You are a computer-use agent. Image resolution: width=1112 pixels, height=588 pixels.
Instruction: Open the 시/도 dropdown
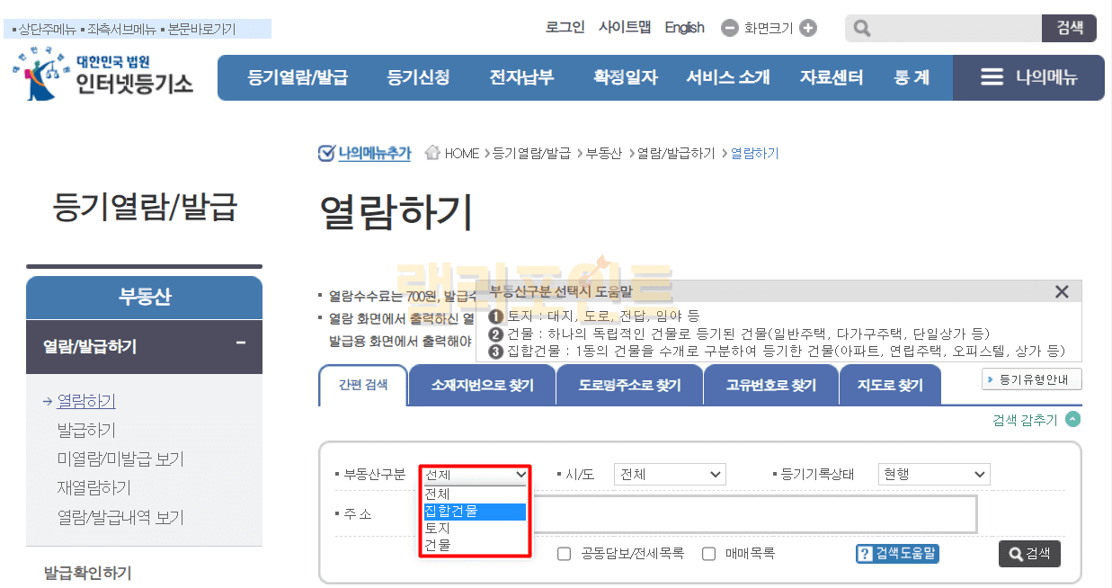669,475
